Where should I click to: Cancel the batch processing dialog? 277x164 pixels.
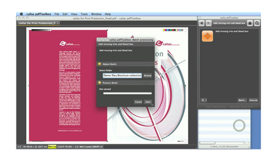coord(138,102)
